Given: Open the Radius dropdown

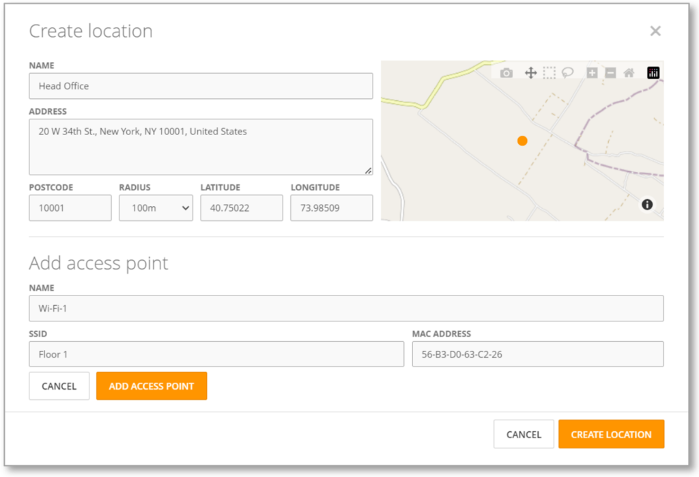Looking at the screenshot, I should (x=156, y=208).
